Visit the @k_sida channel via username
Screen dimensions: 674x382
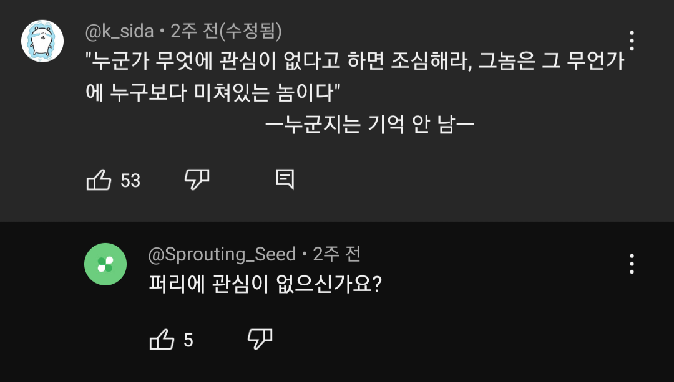point(119,30)
